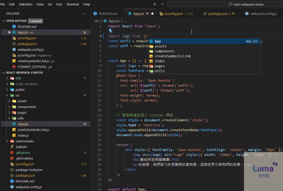Click the React icon beside App.jsx in src
This screenshot has width=283, height=191.
click(x=14, y=124)
